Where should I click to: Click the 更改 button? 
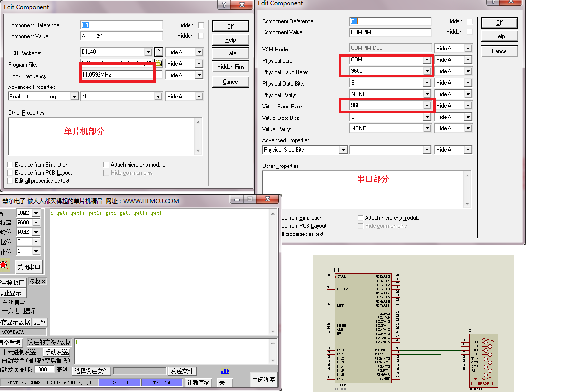pyautogui.click(x=40, y=322)
